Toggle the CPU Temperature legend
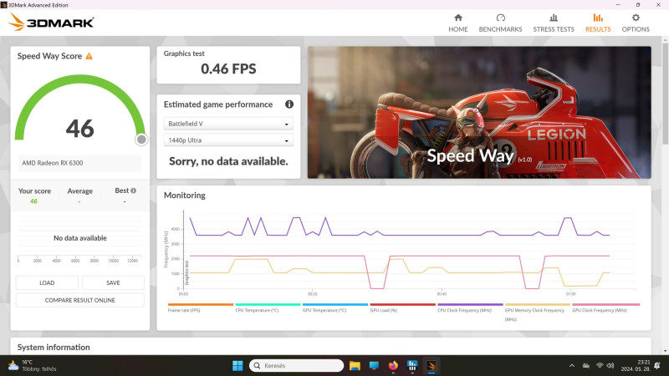Image resolution: width=669 pixels, height=376 pixels. pos(268,307)
